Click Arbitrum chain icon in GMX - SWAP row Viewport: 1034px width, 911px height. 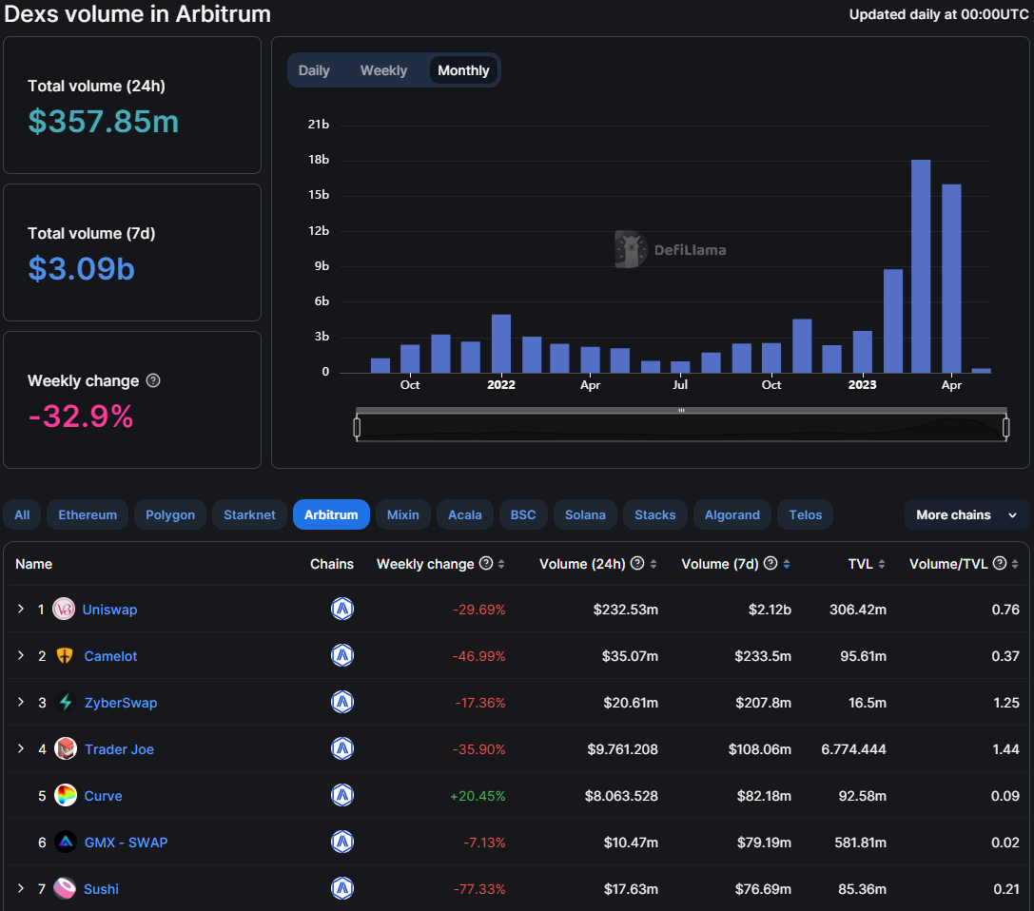[x=342, y=842]
